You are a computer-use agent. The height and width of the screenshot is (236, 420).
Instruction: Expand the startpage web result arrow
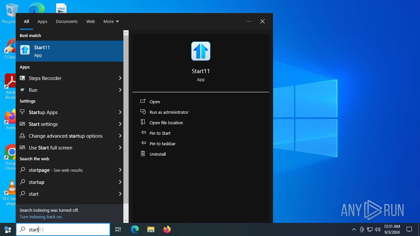pyautogui.click(x=120, y=170)
